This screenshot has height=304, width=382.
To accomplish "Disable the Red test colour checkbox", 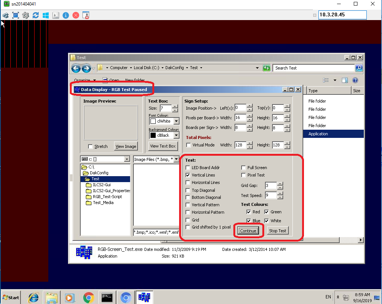I will coord(249,212).
